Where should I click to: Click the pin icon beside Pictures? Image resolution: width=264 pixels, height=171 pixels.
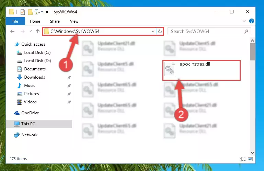pyautogui.click(x=69, y=94)
